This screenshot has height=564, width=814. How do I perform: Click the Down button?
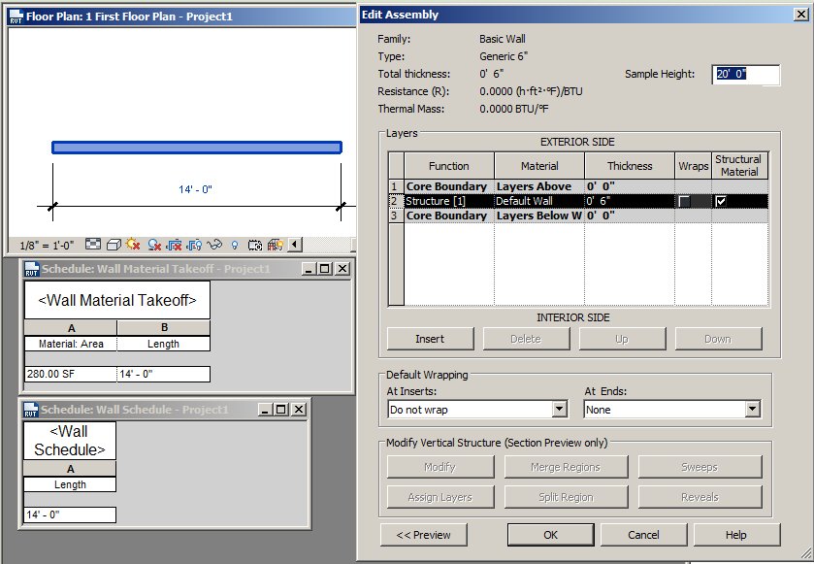[x=718, y=339]
